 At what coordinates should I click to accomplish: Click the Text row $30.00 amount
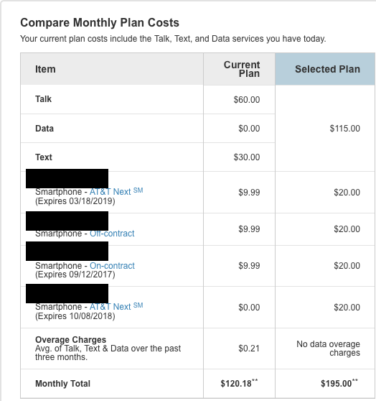pyautogui.click(x=247, y=157)
